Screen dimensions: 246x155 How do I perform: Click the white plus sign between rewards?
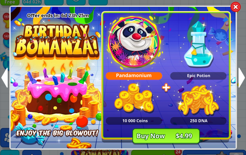166,87
